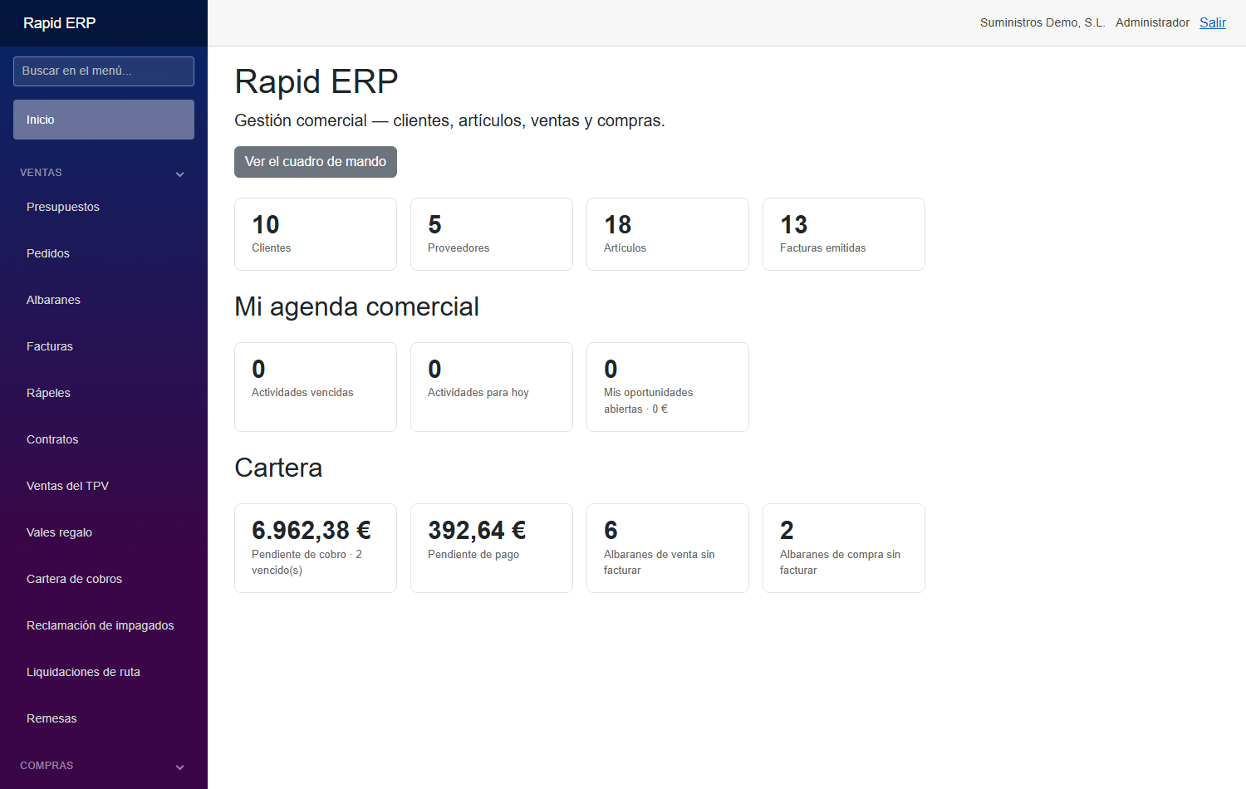Navigate to Rápeles
1246x789 pixels.
104,393
